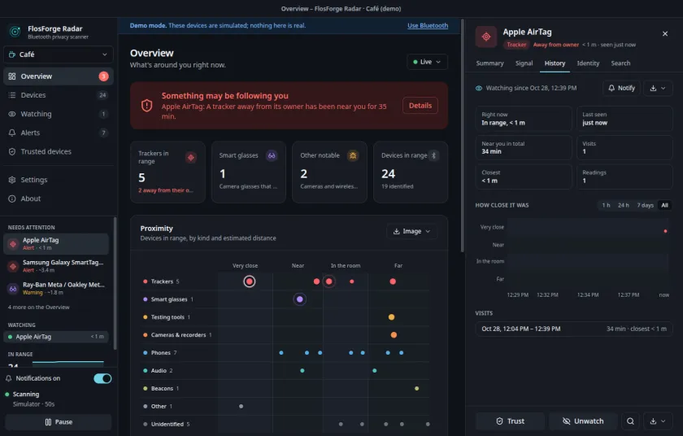Image resolution: width=683 pixels, height=436 pixels.
Task: Toggle Trackers row legend in Proximity
Action: pyautogui.click(x=161, y=281)
